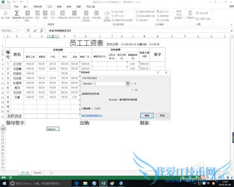
Task: Click Calculate Now in calculation group
Action: pyautogui.click(x=202, y=13)
